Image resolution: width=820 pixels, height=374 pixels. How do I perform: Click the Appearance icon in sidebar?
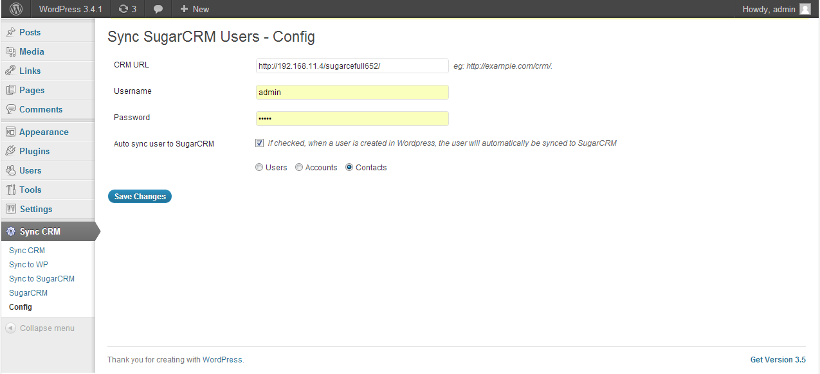pyautogui.click(x=10, y=132)
